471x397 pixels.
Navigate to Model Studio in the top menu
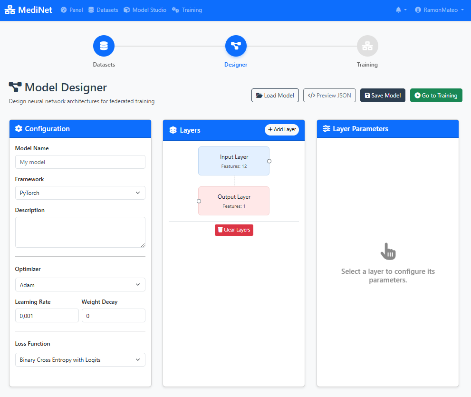point(145,10)
